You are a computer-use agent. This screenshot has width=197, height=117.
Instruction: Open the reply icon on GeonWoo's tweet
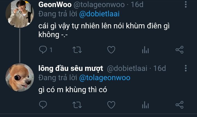coord(43,50)
